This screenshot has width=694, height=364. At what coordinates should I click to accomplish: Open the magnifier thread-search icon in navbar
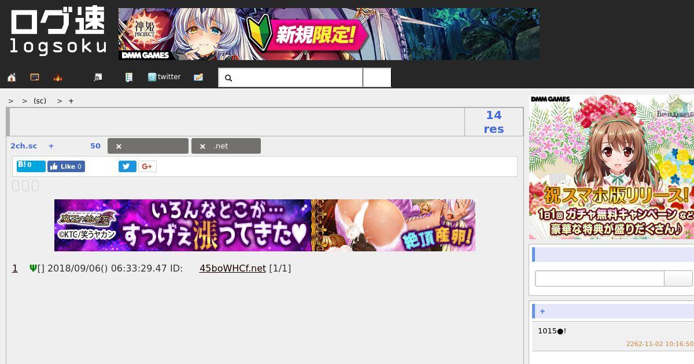(98, 77)
